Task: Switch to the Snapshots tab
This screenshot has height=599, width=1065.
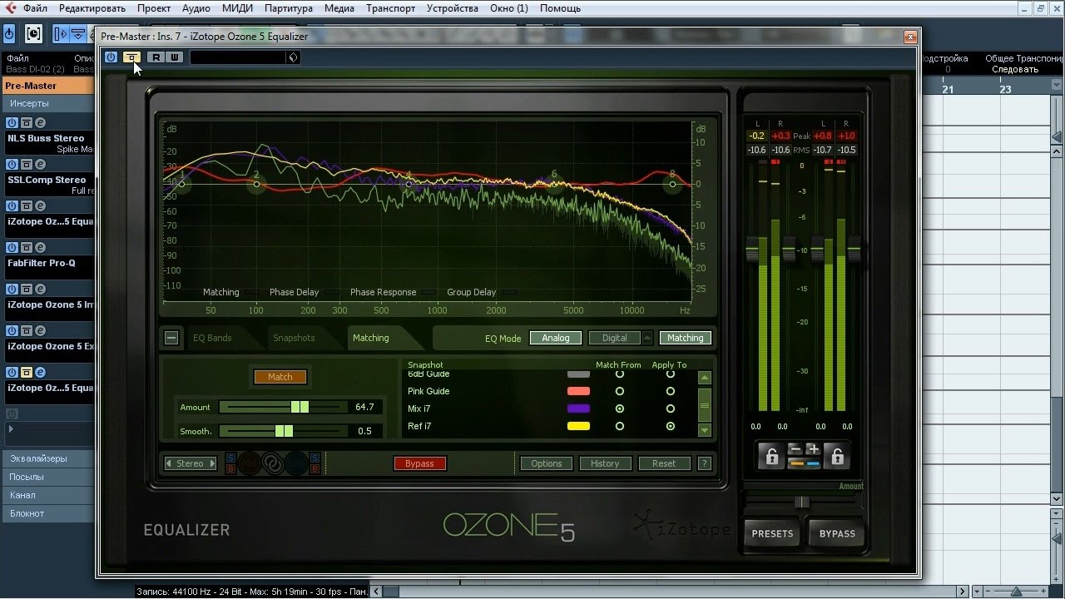Action: click(x=294, y=338)
